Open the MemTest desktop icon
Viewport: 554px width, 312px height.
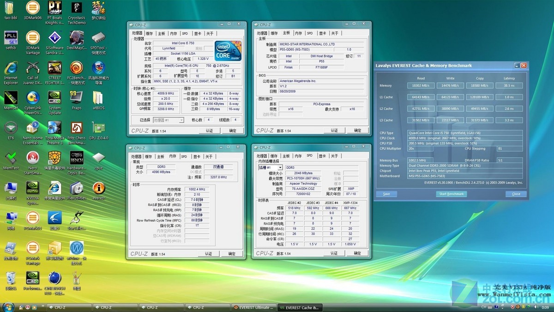tap(11, 159)
